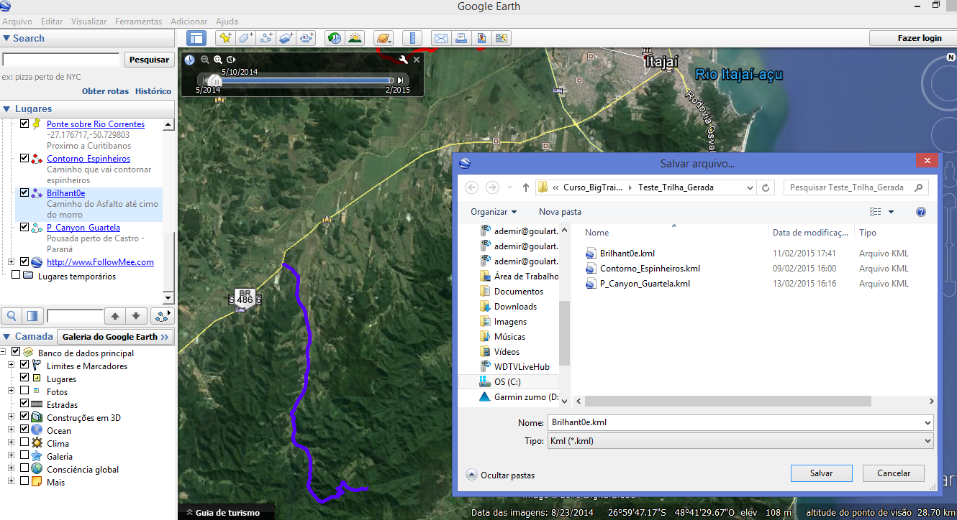Uncheck the Brilhant0e place checkbox
Screen dimensions: 957x520
(x=25, y=192)
